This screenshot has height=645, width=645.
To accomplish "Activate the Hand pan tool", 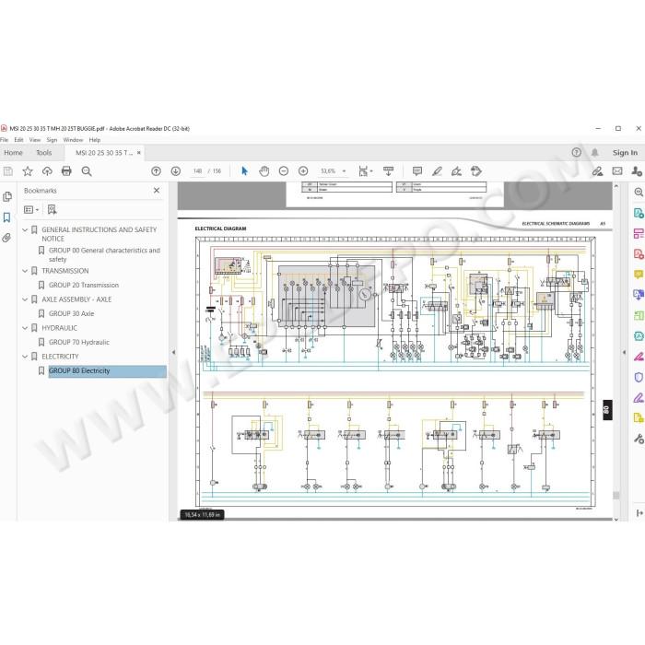I will tap(264, 171).
